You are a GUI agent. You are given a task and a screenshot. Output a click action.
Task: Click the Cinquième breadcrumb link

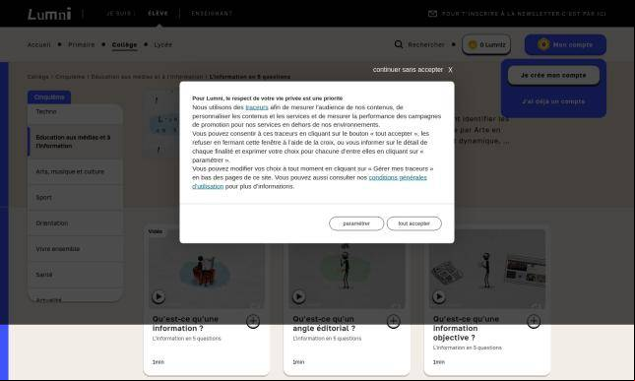pyautogui.click(x=70, y=77)
